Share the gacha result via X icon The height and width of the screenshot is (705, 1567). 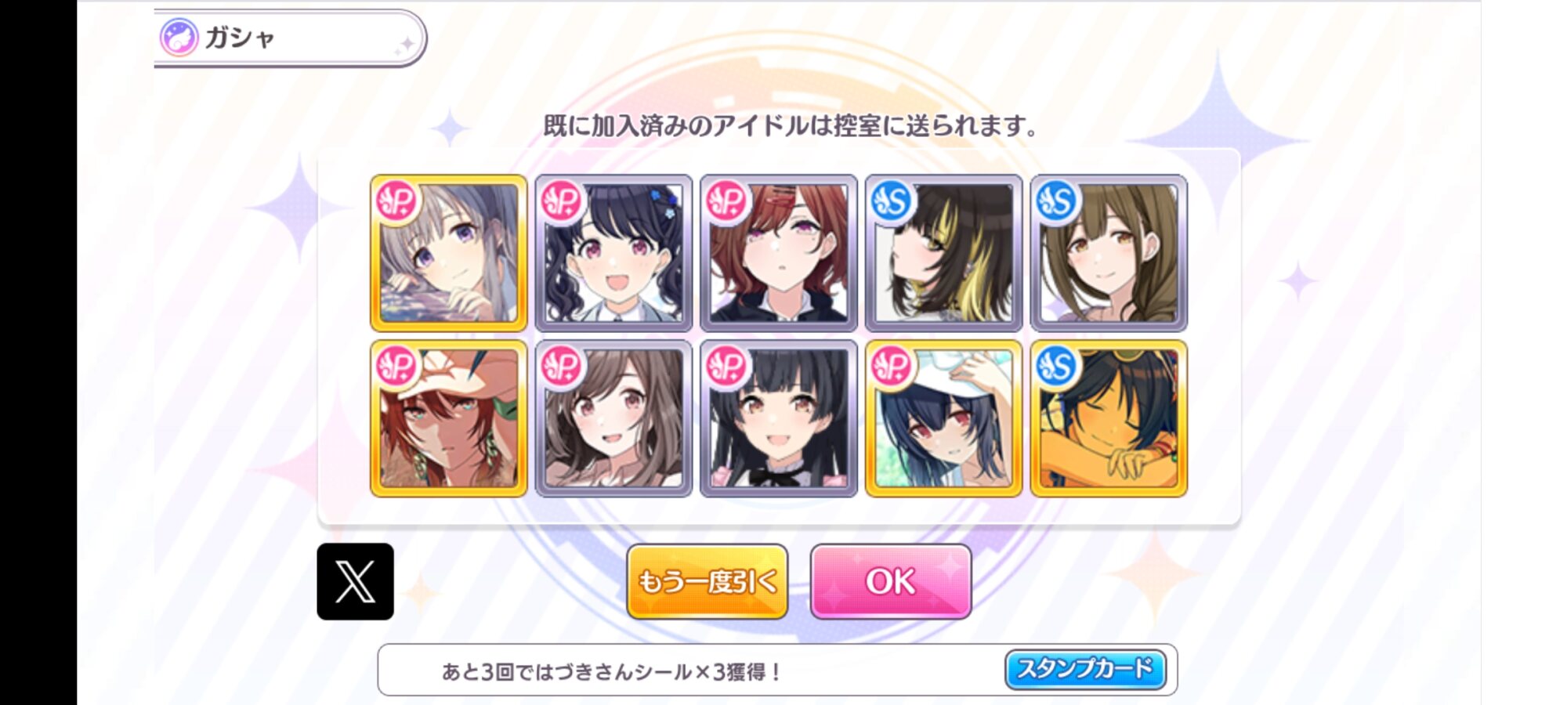355,581
